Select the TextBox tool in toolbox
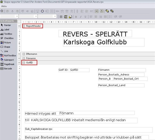155x140 pixels. pos(6,34)
